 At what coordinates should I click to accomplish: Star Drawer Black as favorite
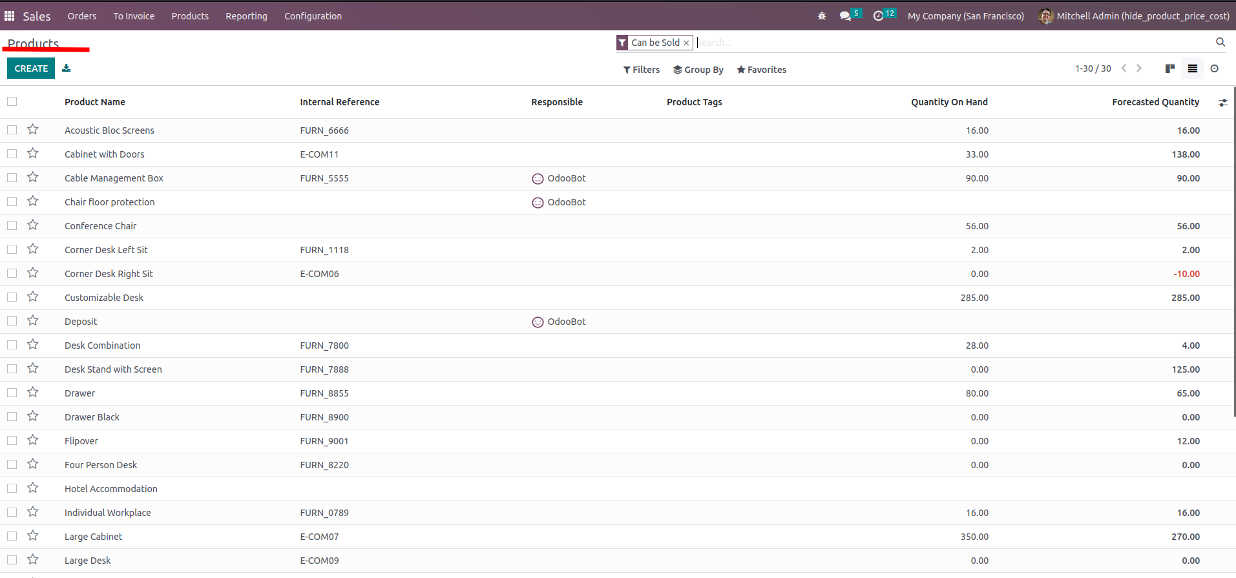click(33, 417)
